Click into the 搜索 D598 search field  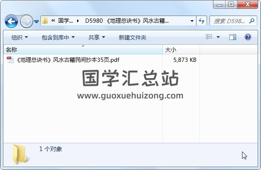[x=229, y=21]
